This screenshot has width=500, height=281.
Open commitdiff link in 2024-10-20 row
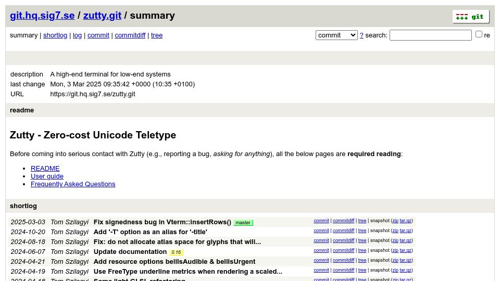(343, 231)
